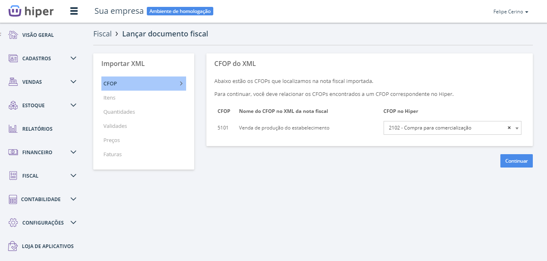Click the 'Sua empresa' title
The height and width of the screenshot is (261, 547).
119,11
